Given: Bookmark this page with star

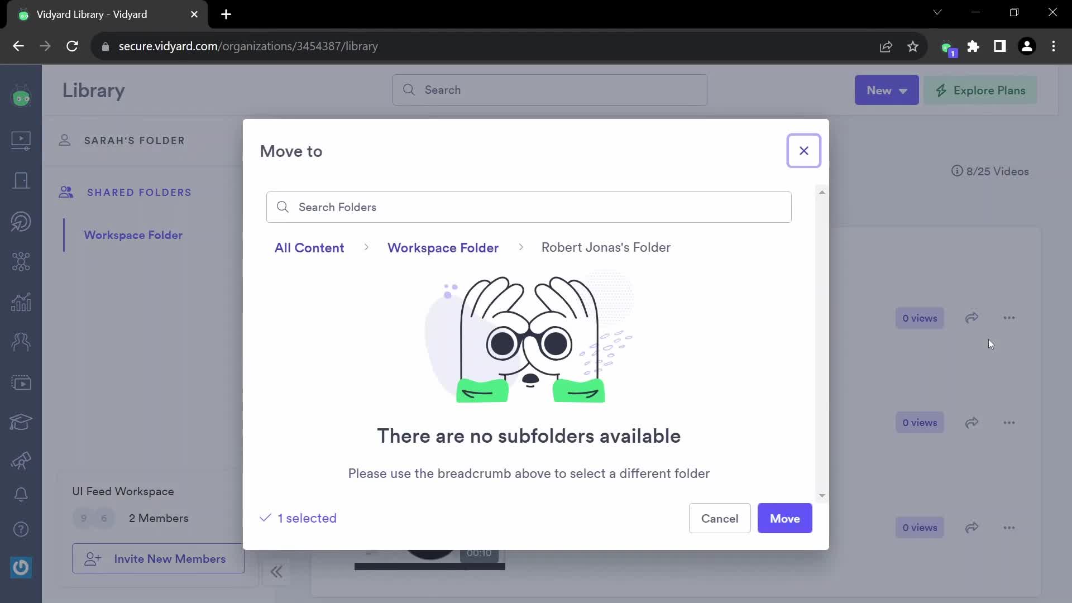Looking at the screenshot, I should click(913, 46).
